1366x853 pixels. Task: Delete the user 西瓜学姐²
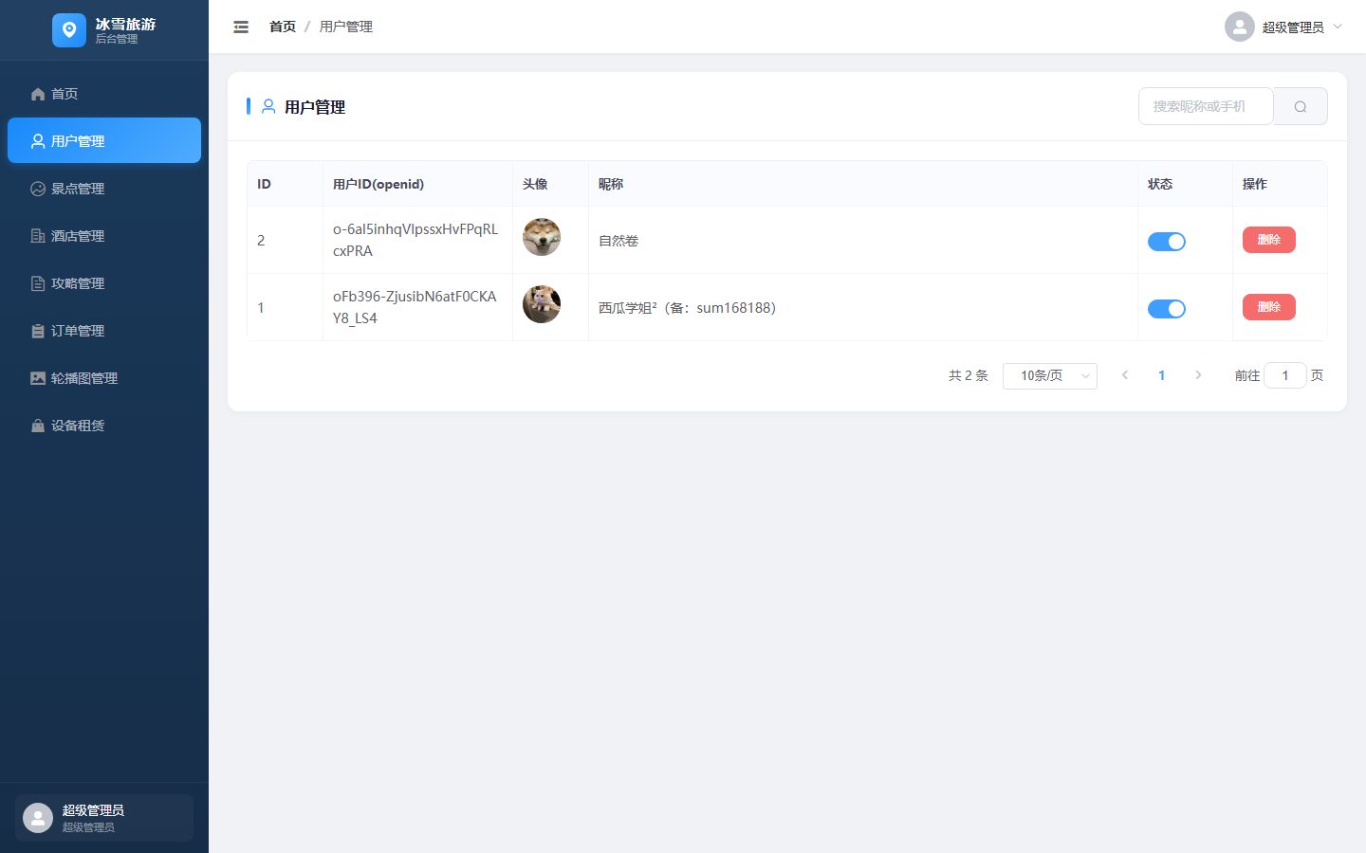1269,307
